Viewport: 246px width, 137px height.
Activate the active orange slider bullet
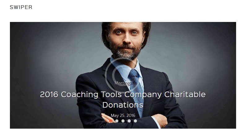pyautogui.click(x=111, y=121)
